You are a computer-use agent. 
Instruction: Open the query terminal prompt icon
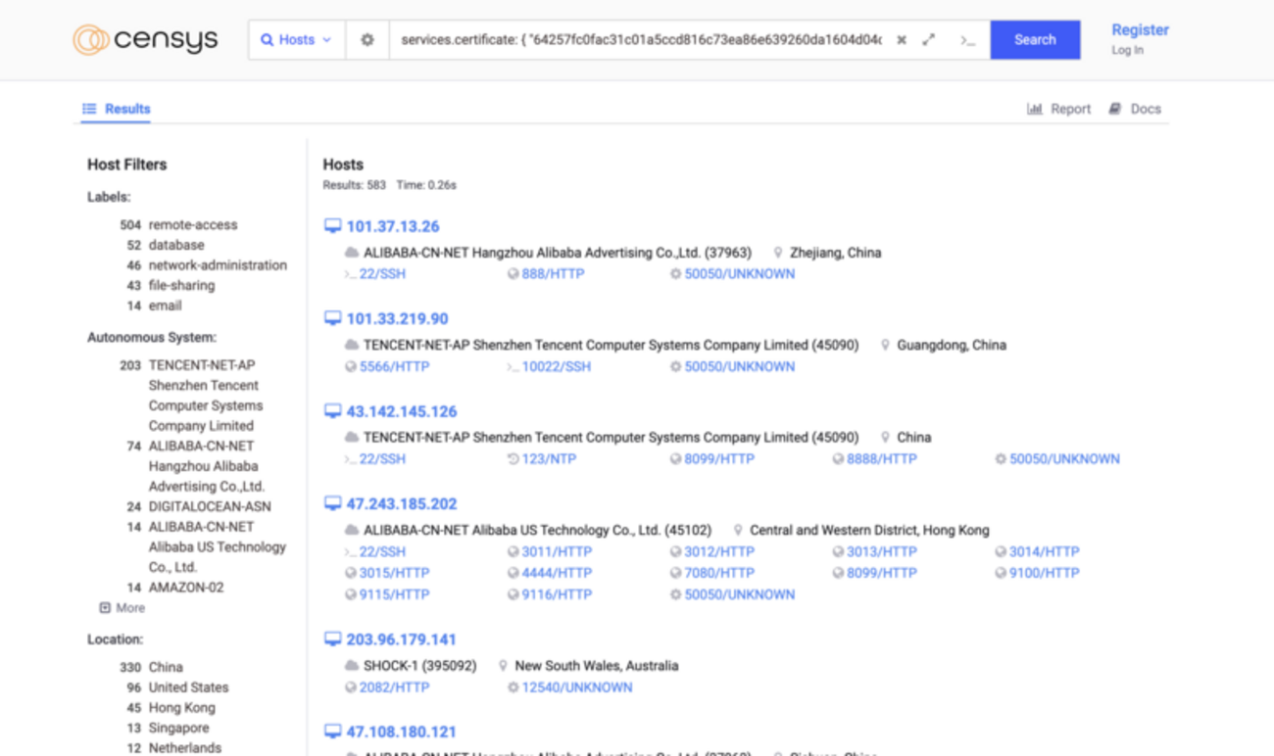click(x=967, y=40)
